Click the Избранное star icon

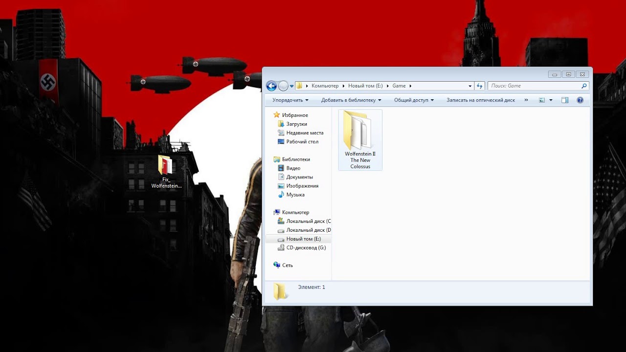[277, 115]
